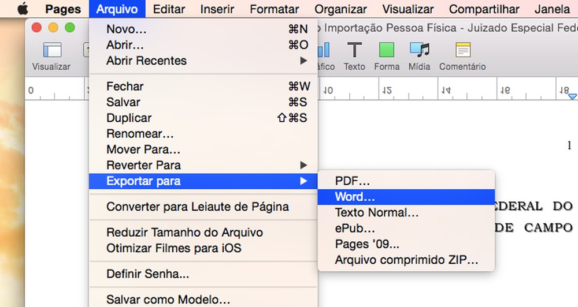Image resolution: width=578 pixels, height=307 pixels.
Task: Export the document as ePub…
Action: (x=406, y=229)
